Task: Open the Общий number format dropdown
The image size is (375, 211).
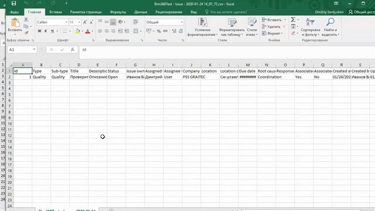Action: pos(182,22)
